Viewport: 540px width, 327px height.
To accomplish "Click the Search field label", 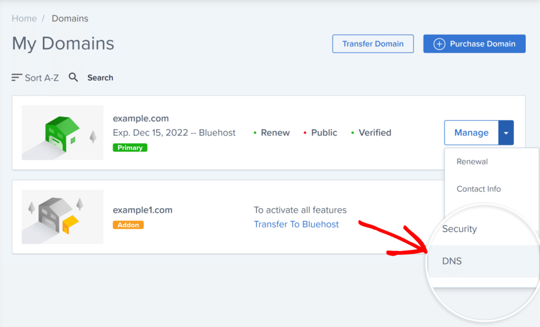I will pyautogui.click(x=100, y=78).
